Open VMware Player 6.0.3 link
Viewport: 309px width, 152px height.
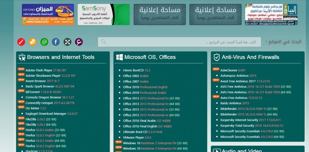click(x=137, y=138)
